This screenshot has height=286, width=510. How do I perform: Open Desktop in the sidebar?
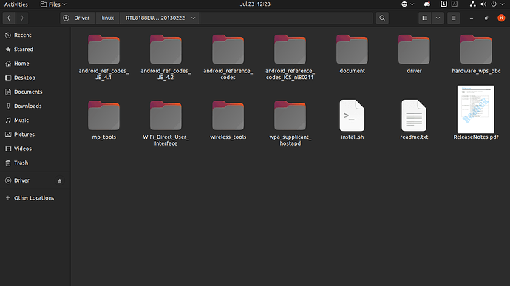coord(35,78)
